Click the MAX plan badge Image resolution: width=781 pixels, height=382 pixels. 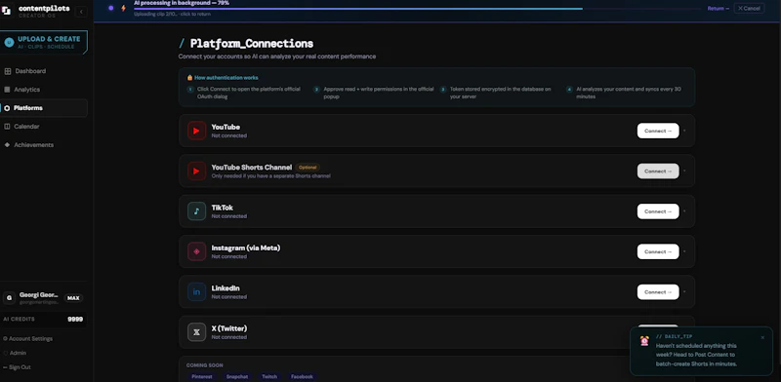(x=73, y=298)
